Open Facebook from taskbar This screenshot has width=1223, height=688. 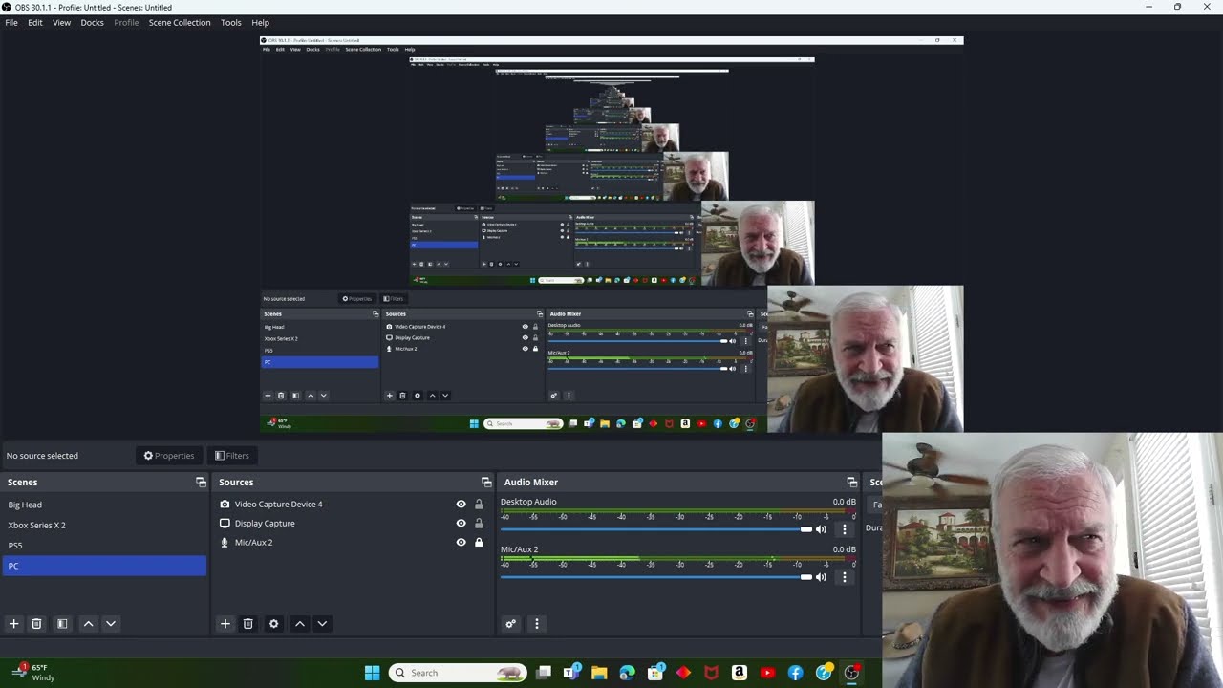pyautogui.click(x=795, y=673)
